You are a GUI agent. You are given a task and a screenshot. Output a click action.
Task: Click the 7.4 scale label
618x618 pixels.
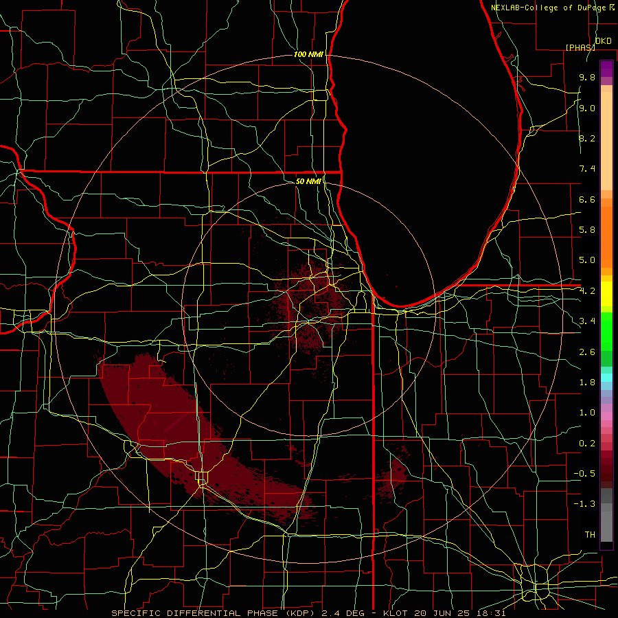tap(587, 169)
